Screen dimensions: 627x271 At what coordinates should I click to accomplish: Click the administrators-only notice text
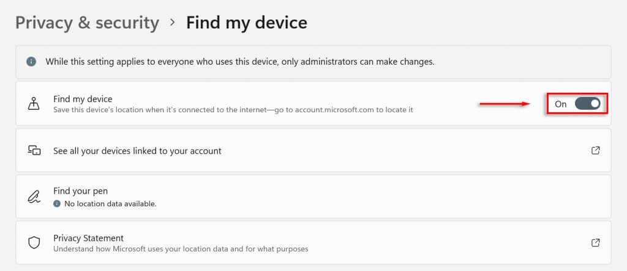tap(239, 62)
